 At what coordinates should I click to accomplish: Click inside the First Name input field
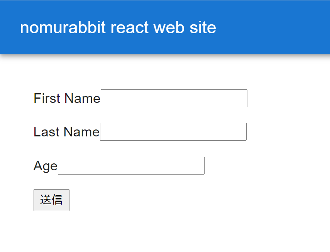[174, 98]
